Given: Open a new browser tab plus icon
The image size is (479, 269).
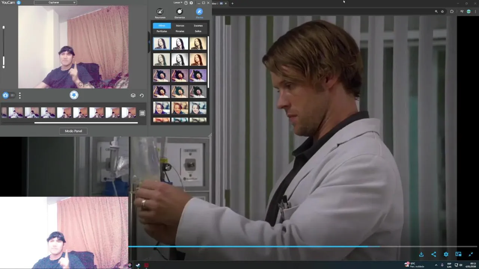Looking at the screenshot, I should (232, 3).
